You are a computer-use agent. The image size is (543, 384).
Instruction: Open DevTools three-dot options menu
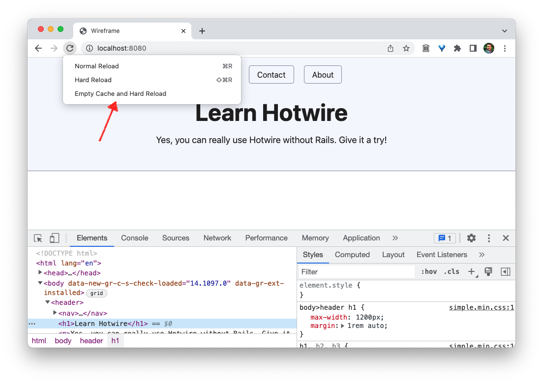point(488,238)
